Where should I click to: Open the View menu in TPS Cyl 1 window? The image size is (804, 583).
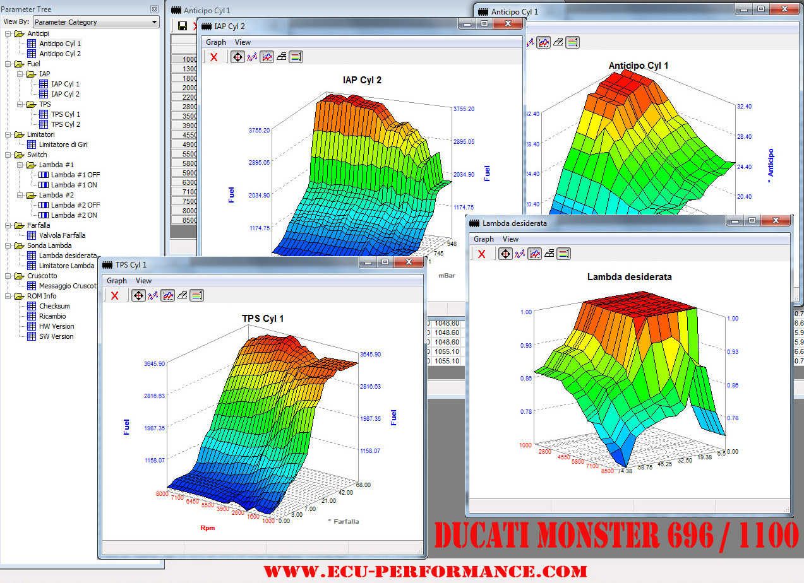pos(143,281)
